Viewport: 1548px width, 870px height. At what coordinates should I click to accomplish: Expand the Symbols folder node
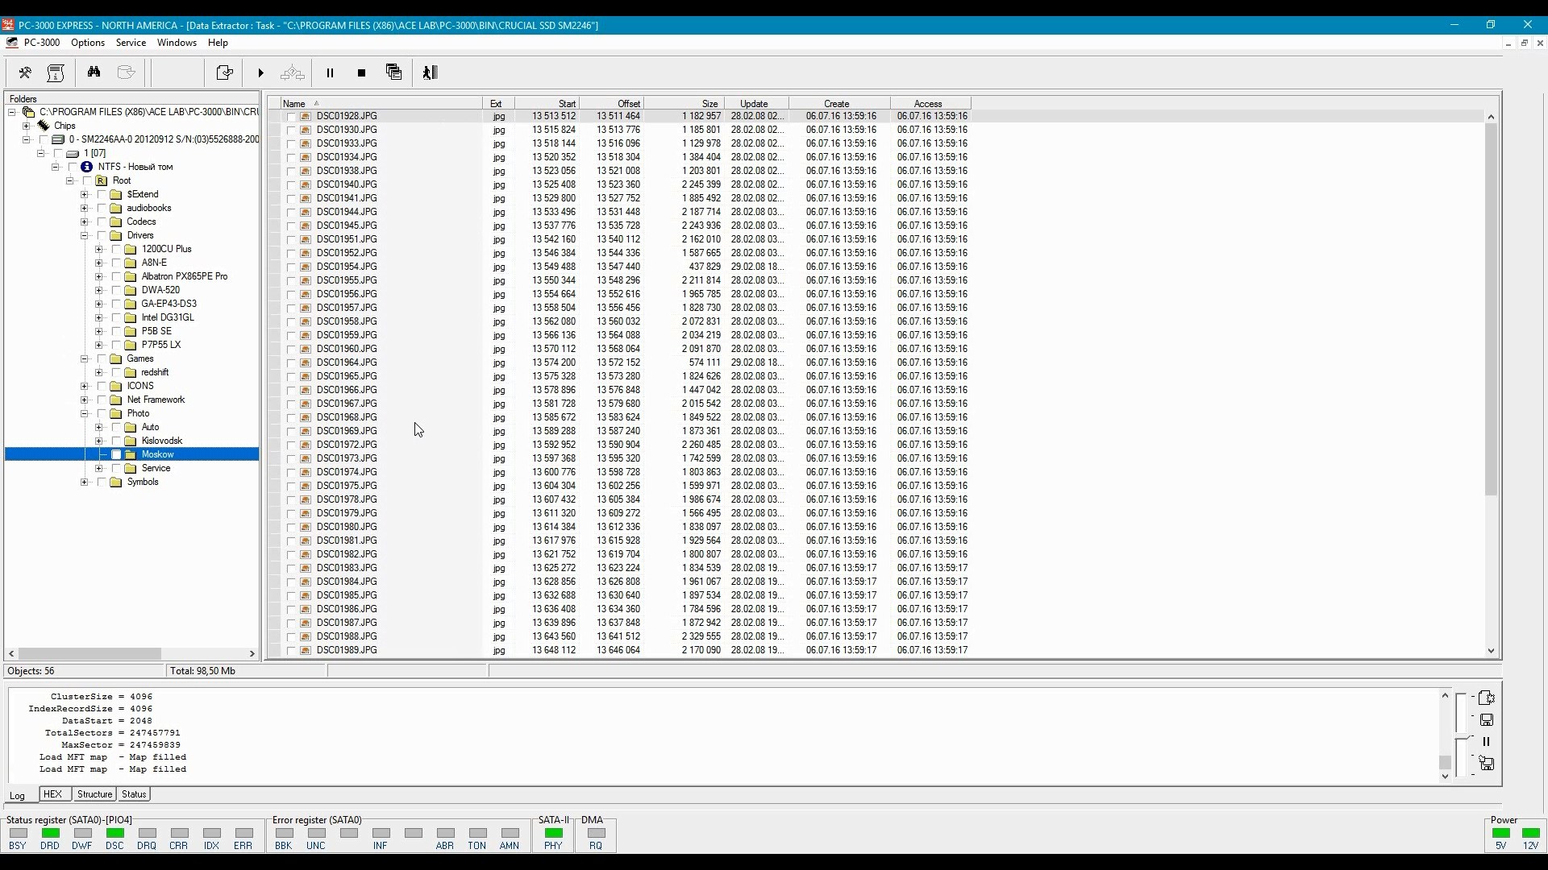pos(85,483)
